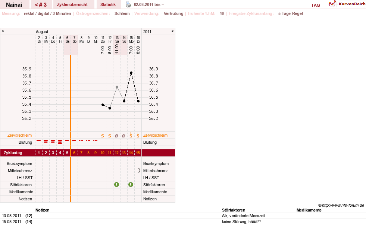
Task: Click the green Störfaktoren icon on cycle day 12
Action: pos(116,184)
